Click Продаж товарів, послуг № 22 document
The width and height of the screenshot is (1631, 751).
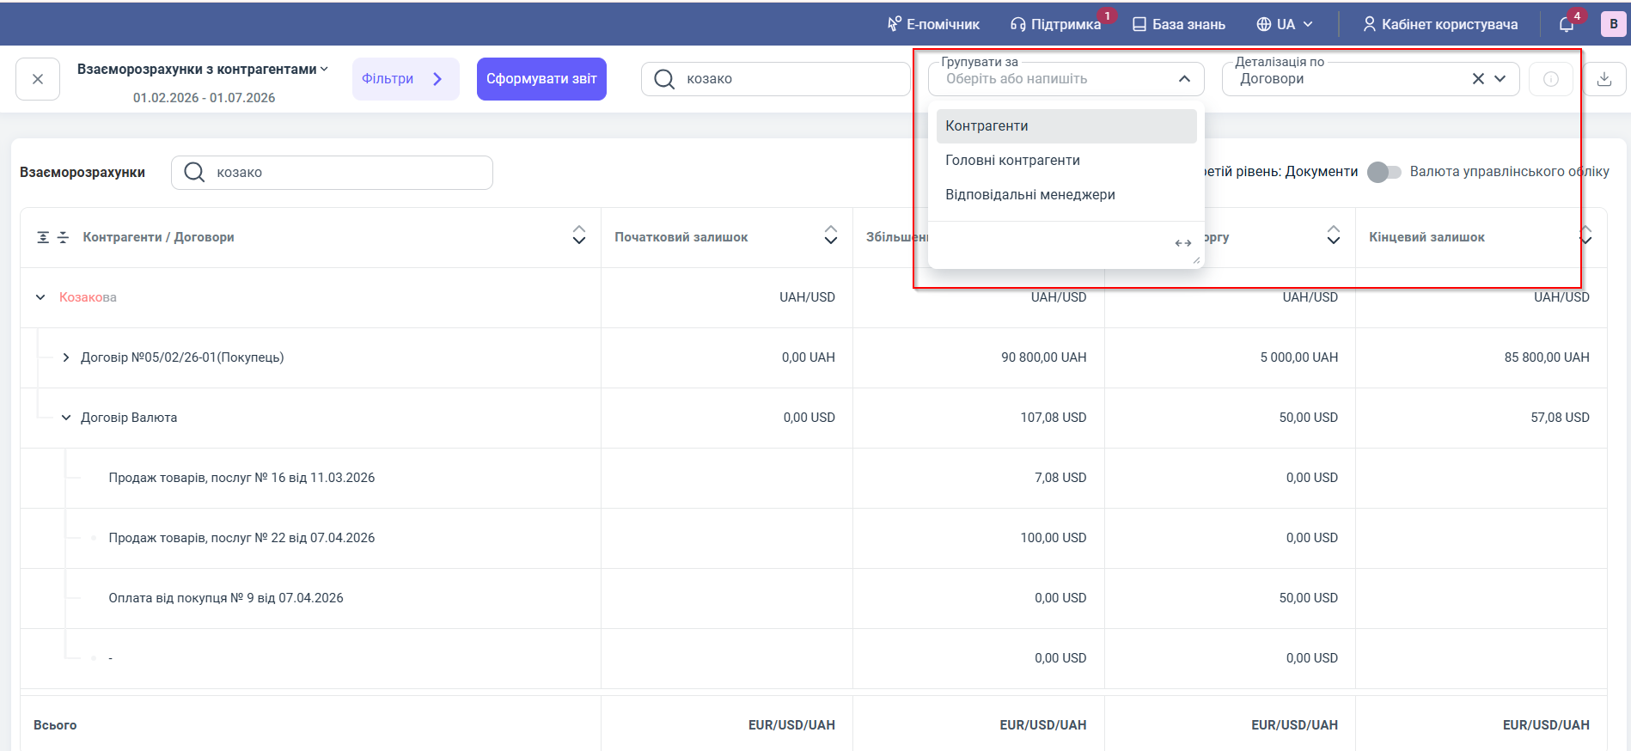(241, 538)
